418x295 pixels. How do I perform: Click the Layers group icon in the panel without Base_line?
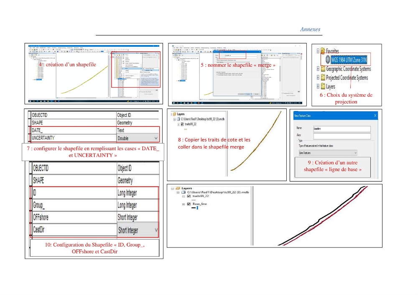tap(174, 114)
